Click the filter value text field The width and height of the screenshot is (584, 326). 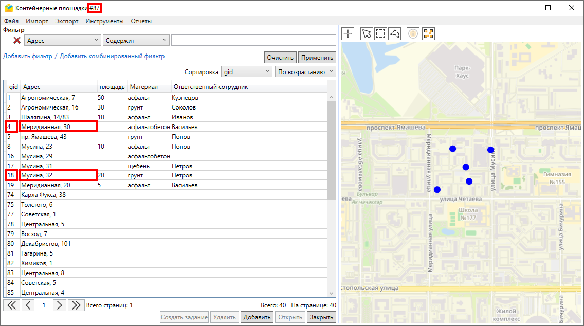click(253, 40)
